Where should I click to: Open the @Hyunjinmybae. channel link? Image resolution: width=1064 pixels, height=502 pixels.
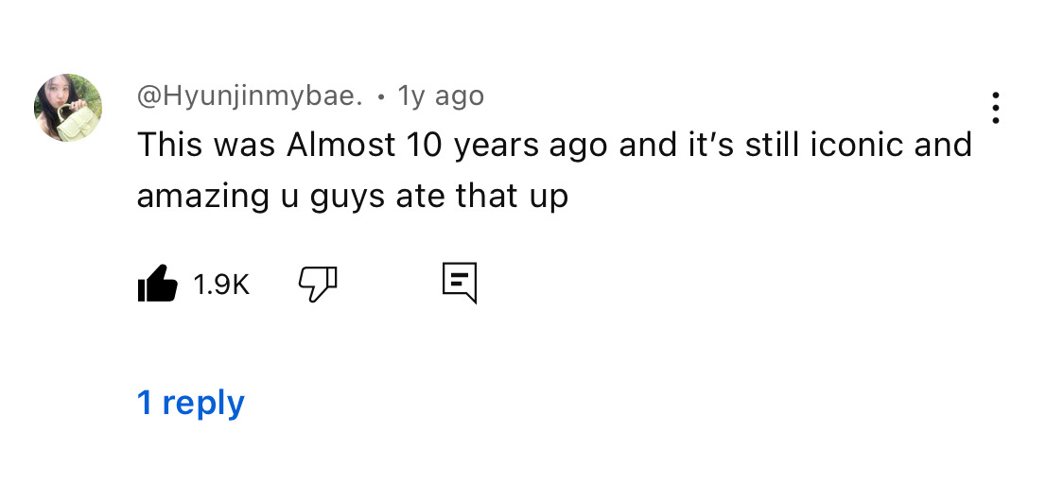pos(250,95)
